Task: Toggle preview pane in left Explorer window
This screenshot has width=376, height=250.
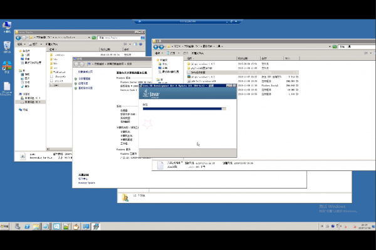Action: (135, 44)
